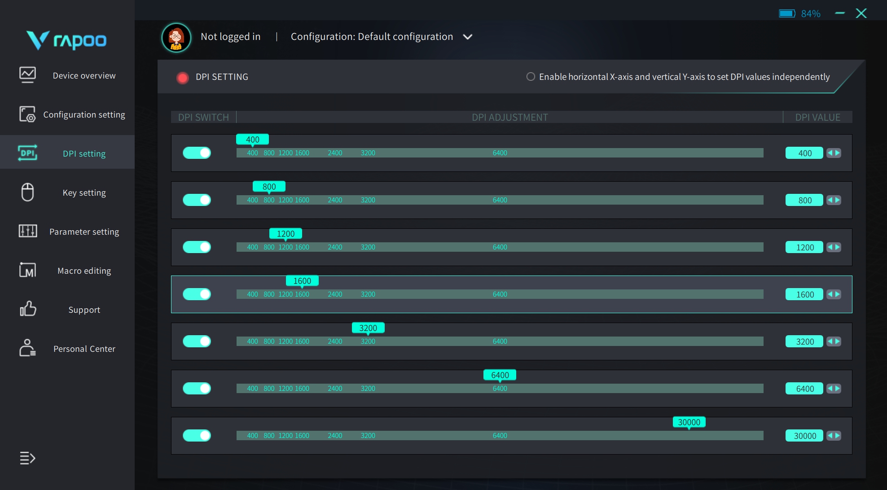Decrease DPI value on 1600 row
This screenshot has height=490, width=887.
[x=830, y=294]
